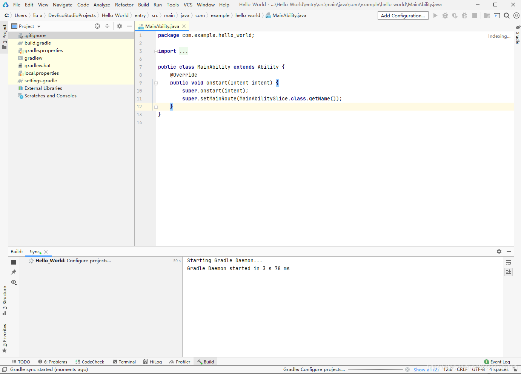Open the CodeCheck tool window
Screen dimensions: 521x374
click(x=90, y=362)
